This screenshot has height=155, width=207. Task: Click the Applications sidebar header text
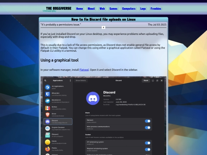58,80
